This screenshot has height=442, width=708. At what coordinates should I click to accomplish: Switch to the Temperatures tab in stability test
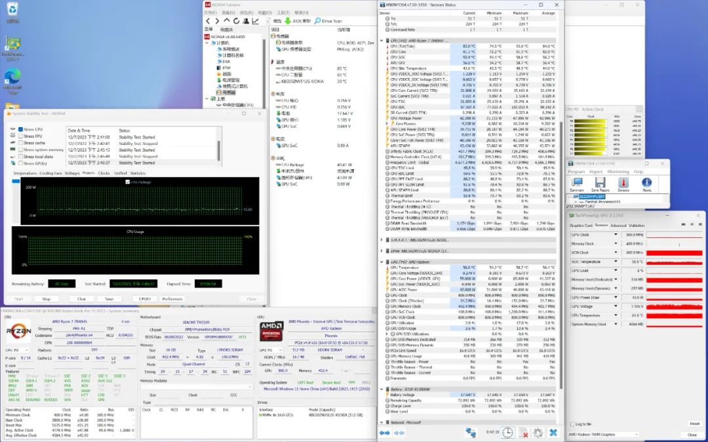point(26,173)
